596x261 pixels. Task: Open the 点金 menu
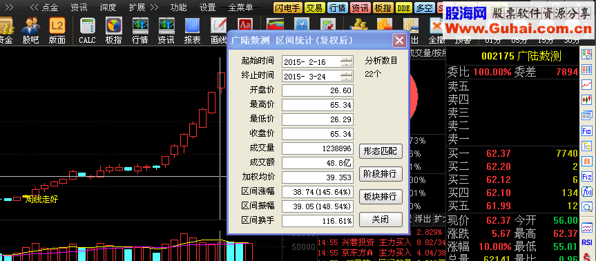(50, 7)
